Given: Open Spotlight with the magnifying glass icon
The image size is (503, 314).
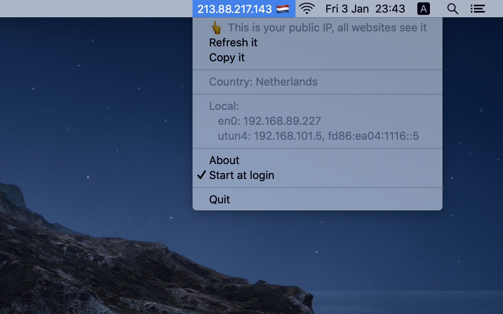Looking at the screenshot, I should coord(452,9).
